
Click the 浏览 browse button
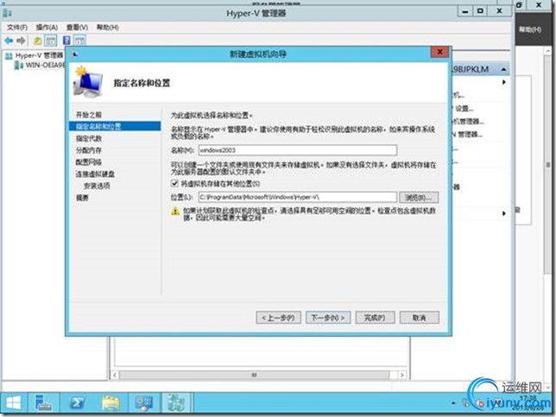(419, 197)
